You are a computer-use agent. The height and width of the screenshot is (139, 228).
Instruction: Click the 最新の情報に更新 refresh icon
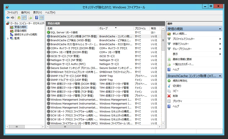(169, 59)
